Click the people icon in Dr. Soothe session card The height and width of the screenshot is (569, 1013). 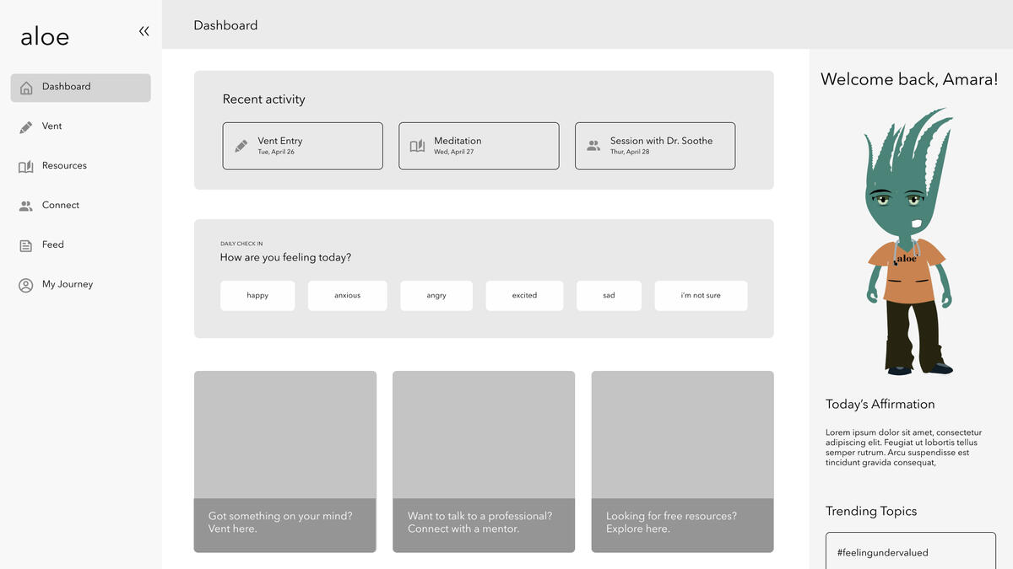tap(593, 146)
